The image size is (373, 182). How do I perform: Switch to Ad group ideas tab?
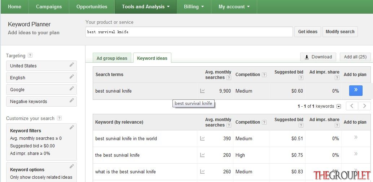click(112, 58)
